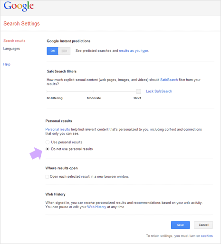Click the SafeSearch slider handle at Strict
The image size is (221, 244).
(139, 91)
